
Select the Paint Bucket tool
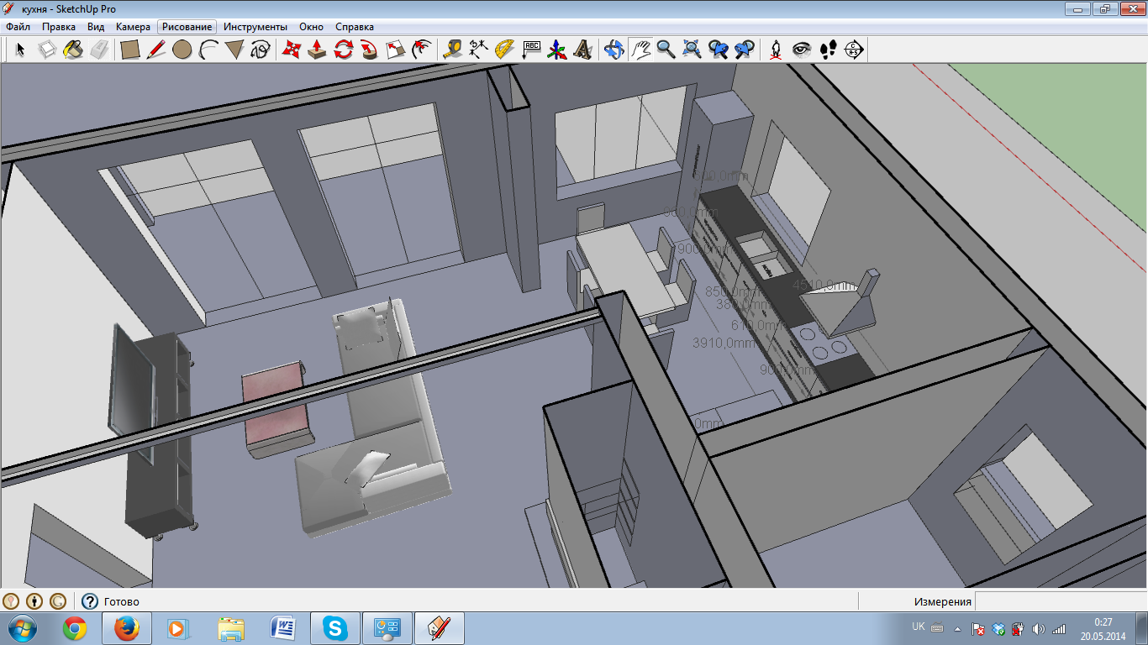coord(73,50)
